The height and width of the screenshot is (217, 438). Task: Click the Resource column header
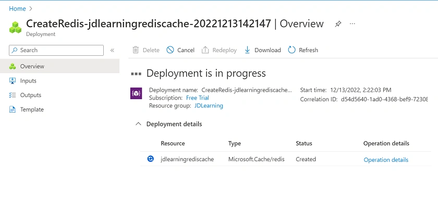pyautogui.click(x=173, y=143)
